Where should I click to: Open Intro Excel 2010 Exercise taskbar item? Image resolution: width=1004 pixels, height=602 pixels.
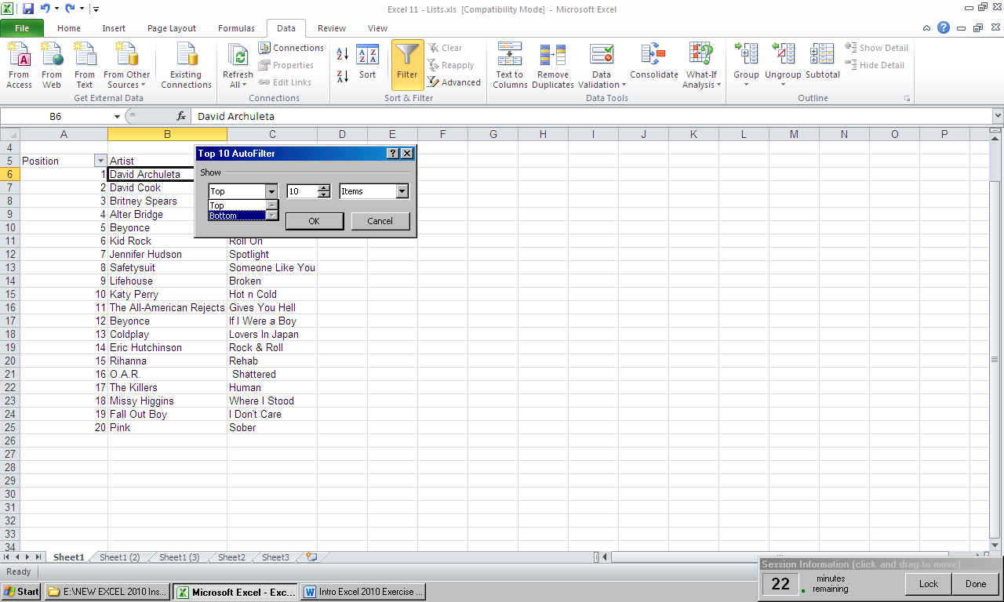point(363,592)
